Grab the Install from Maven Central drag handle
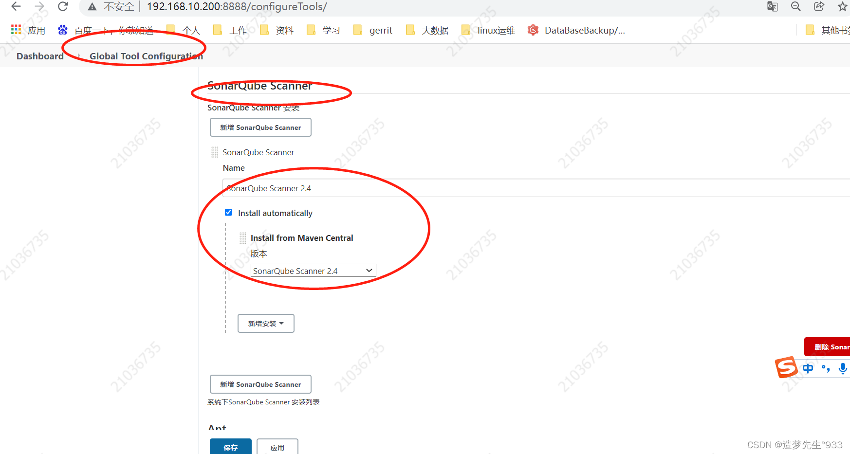The image size is (850, 454). pos(243,238)
